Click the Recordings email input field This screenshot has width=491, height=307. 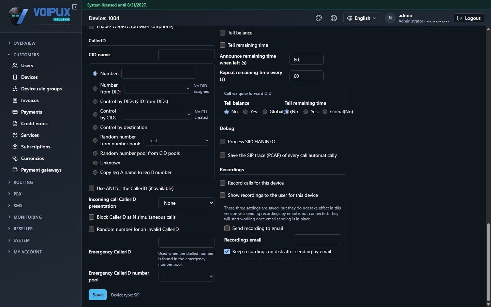(x=317, y=240)
